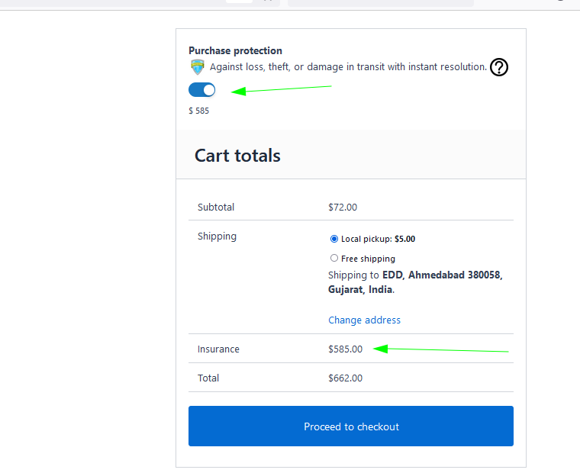Click the Insurance amount $585.00
This screenshot has width=580, height=473.
(x=345, y=349)
